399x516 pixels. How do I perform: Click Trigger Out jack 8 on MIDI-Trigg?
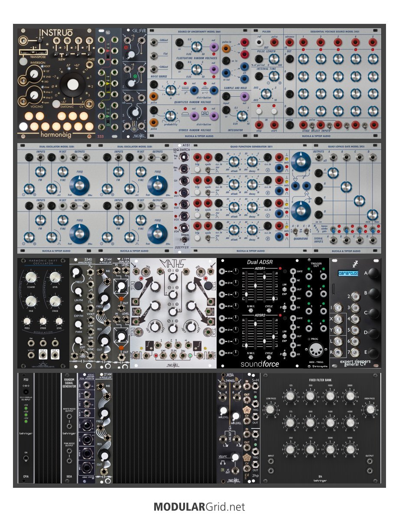(x=324, y=328)
